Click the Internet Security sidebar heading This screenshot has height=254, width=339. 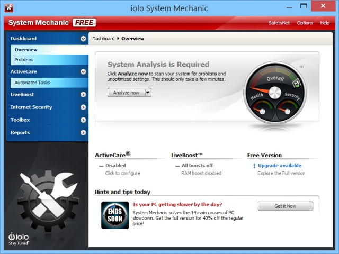tap(31, 107)
